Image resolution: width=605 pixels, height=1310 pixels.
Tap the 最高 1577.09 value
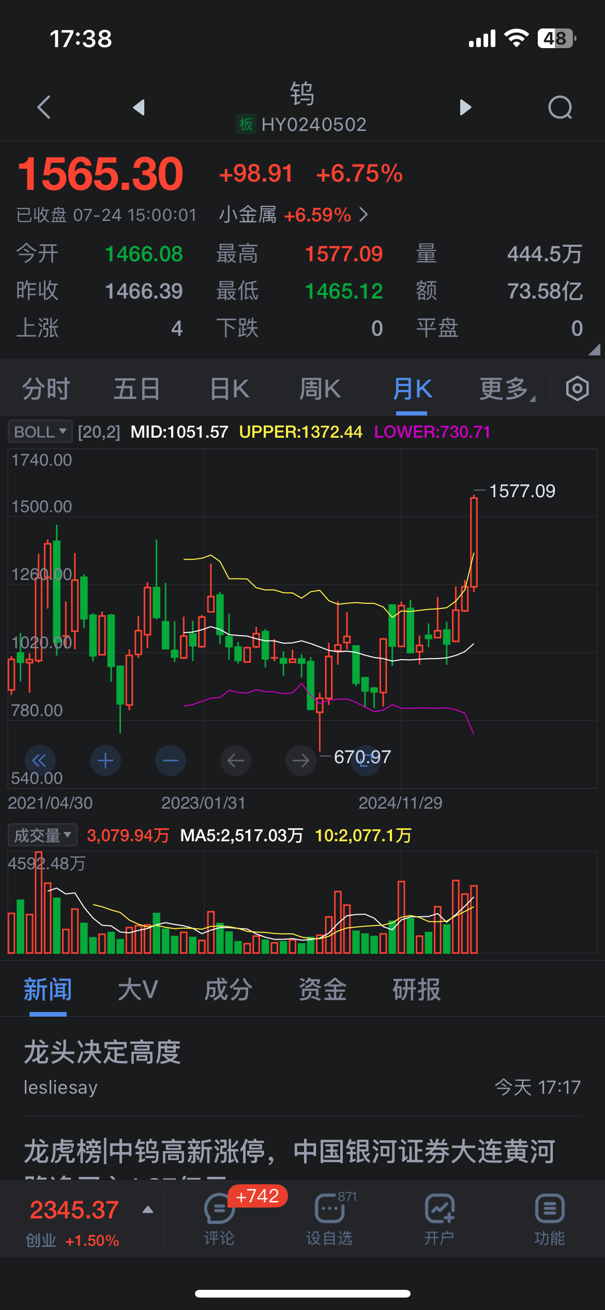344,254
